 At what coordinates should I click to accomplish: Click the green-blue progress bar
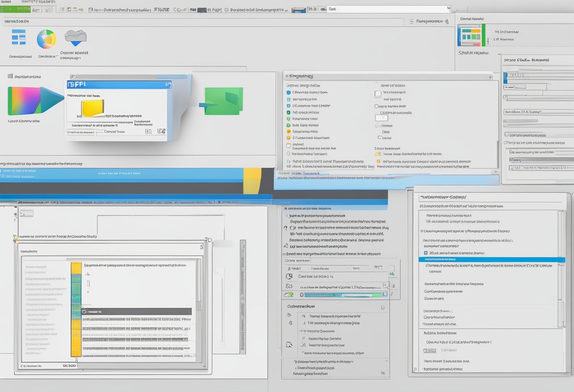[343, 294]
